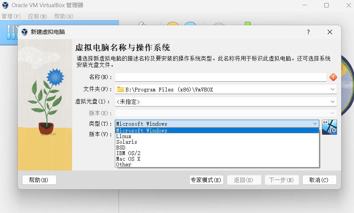The height and width of the screenshot is (213, 354).
Task: Minimize the VirtualBox manager window
Action: [305, 5]
